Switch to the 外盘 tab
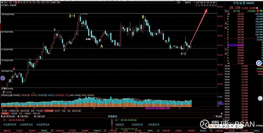The width and height of the screenshot is (263, 133). [69, 111]
